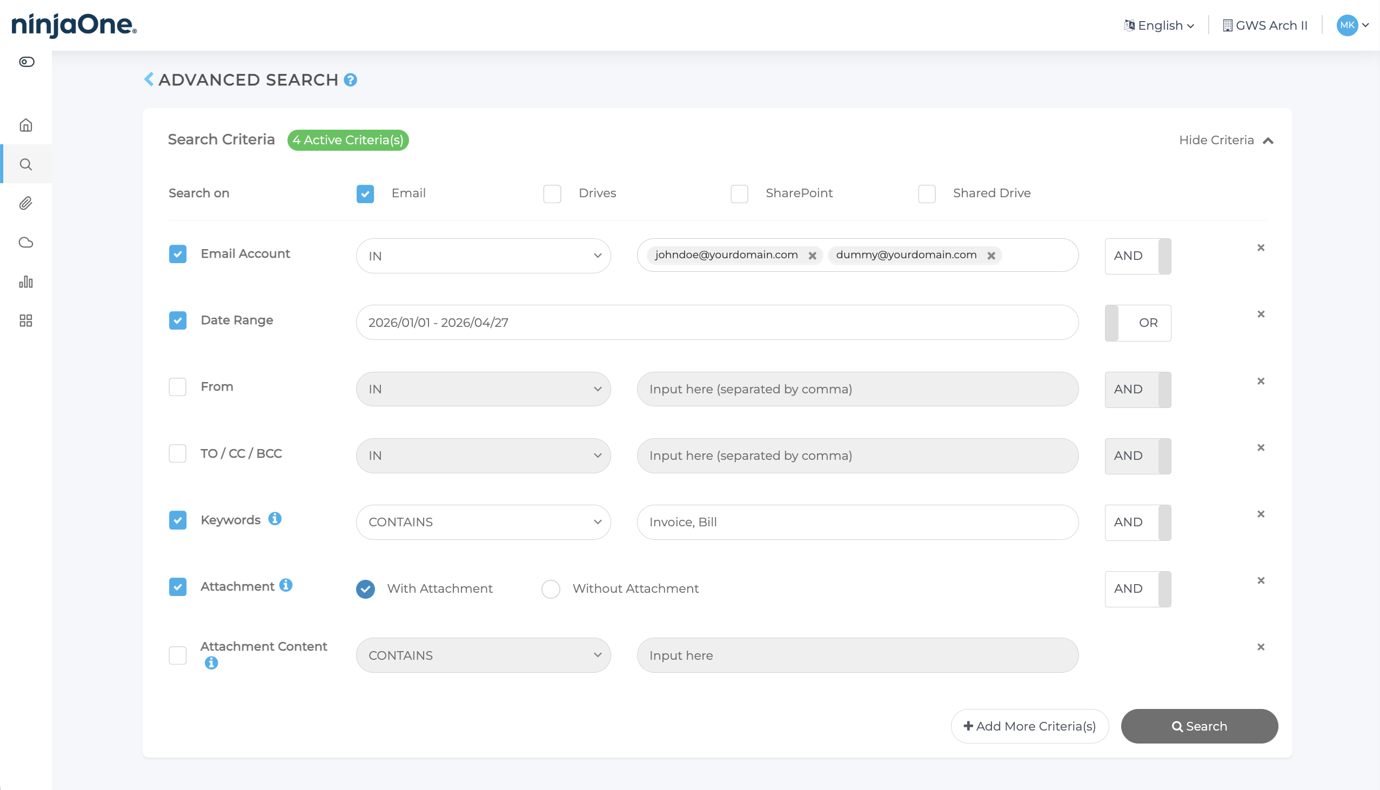
Task: Toggle From row AND switch
Action: click(x=1137, y=390)
